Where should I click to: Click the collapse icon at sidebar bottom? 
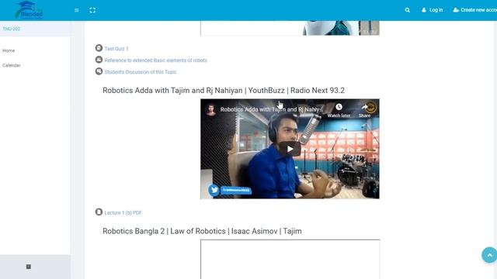(x=29, y=267)
